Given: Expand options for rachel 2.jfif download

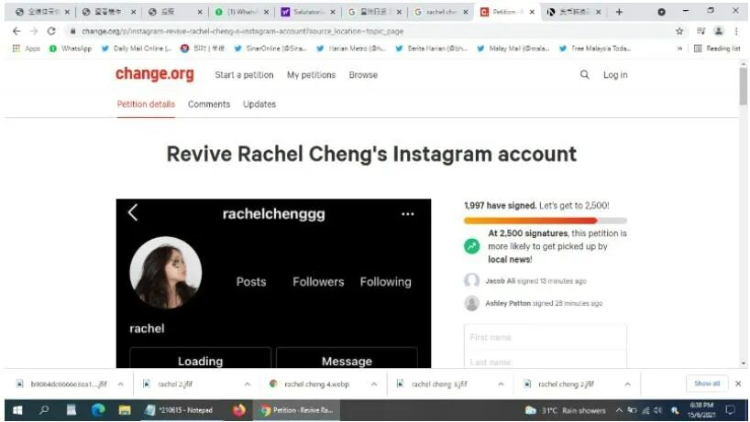Looking at the screenshot, I should click(x=247, y=384).
